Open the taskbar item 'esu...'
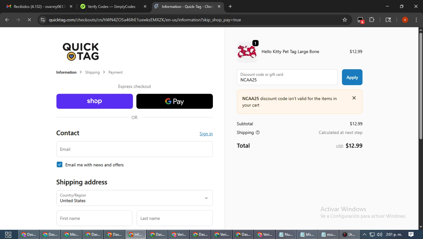Viewport: 423px width, 239px height. click(329, 234)
